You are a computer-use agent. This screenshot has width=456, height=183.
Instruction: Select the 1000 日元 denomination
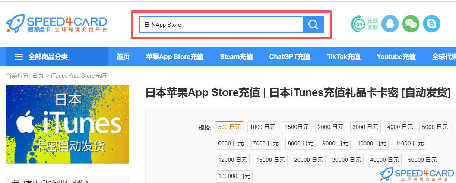coord(263,127)
